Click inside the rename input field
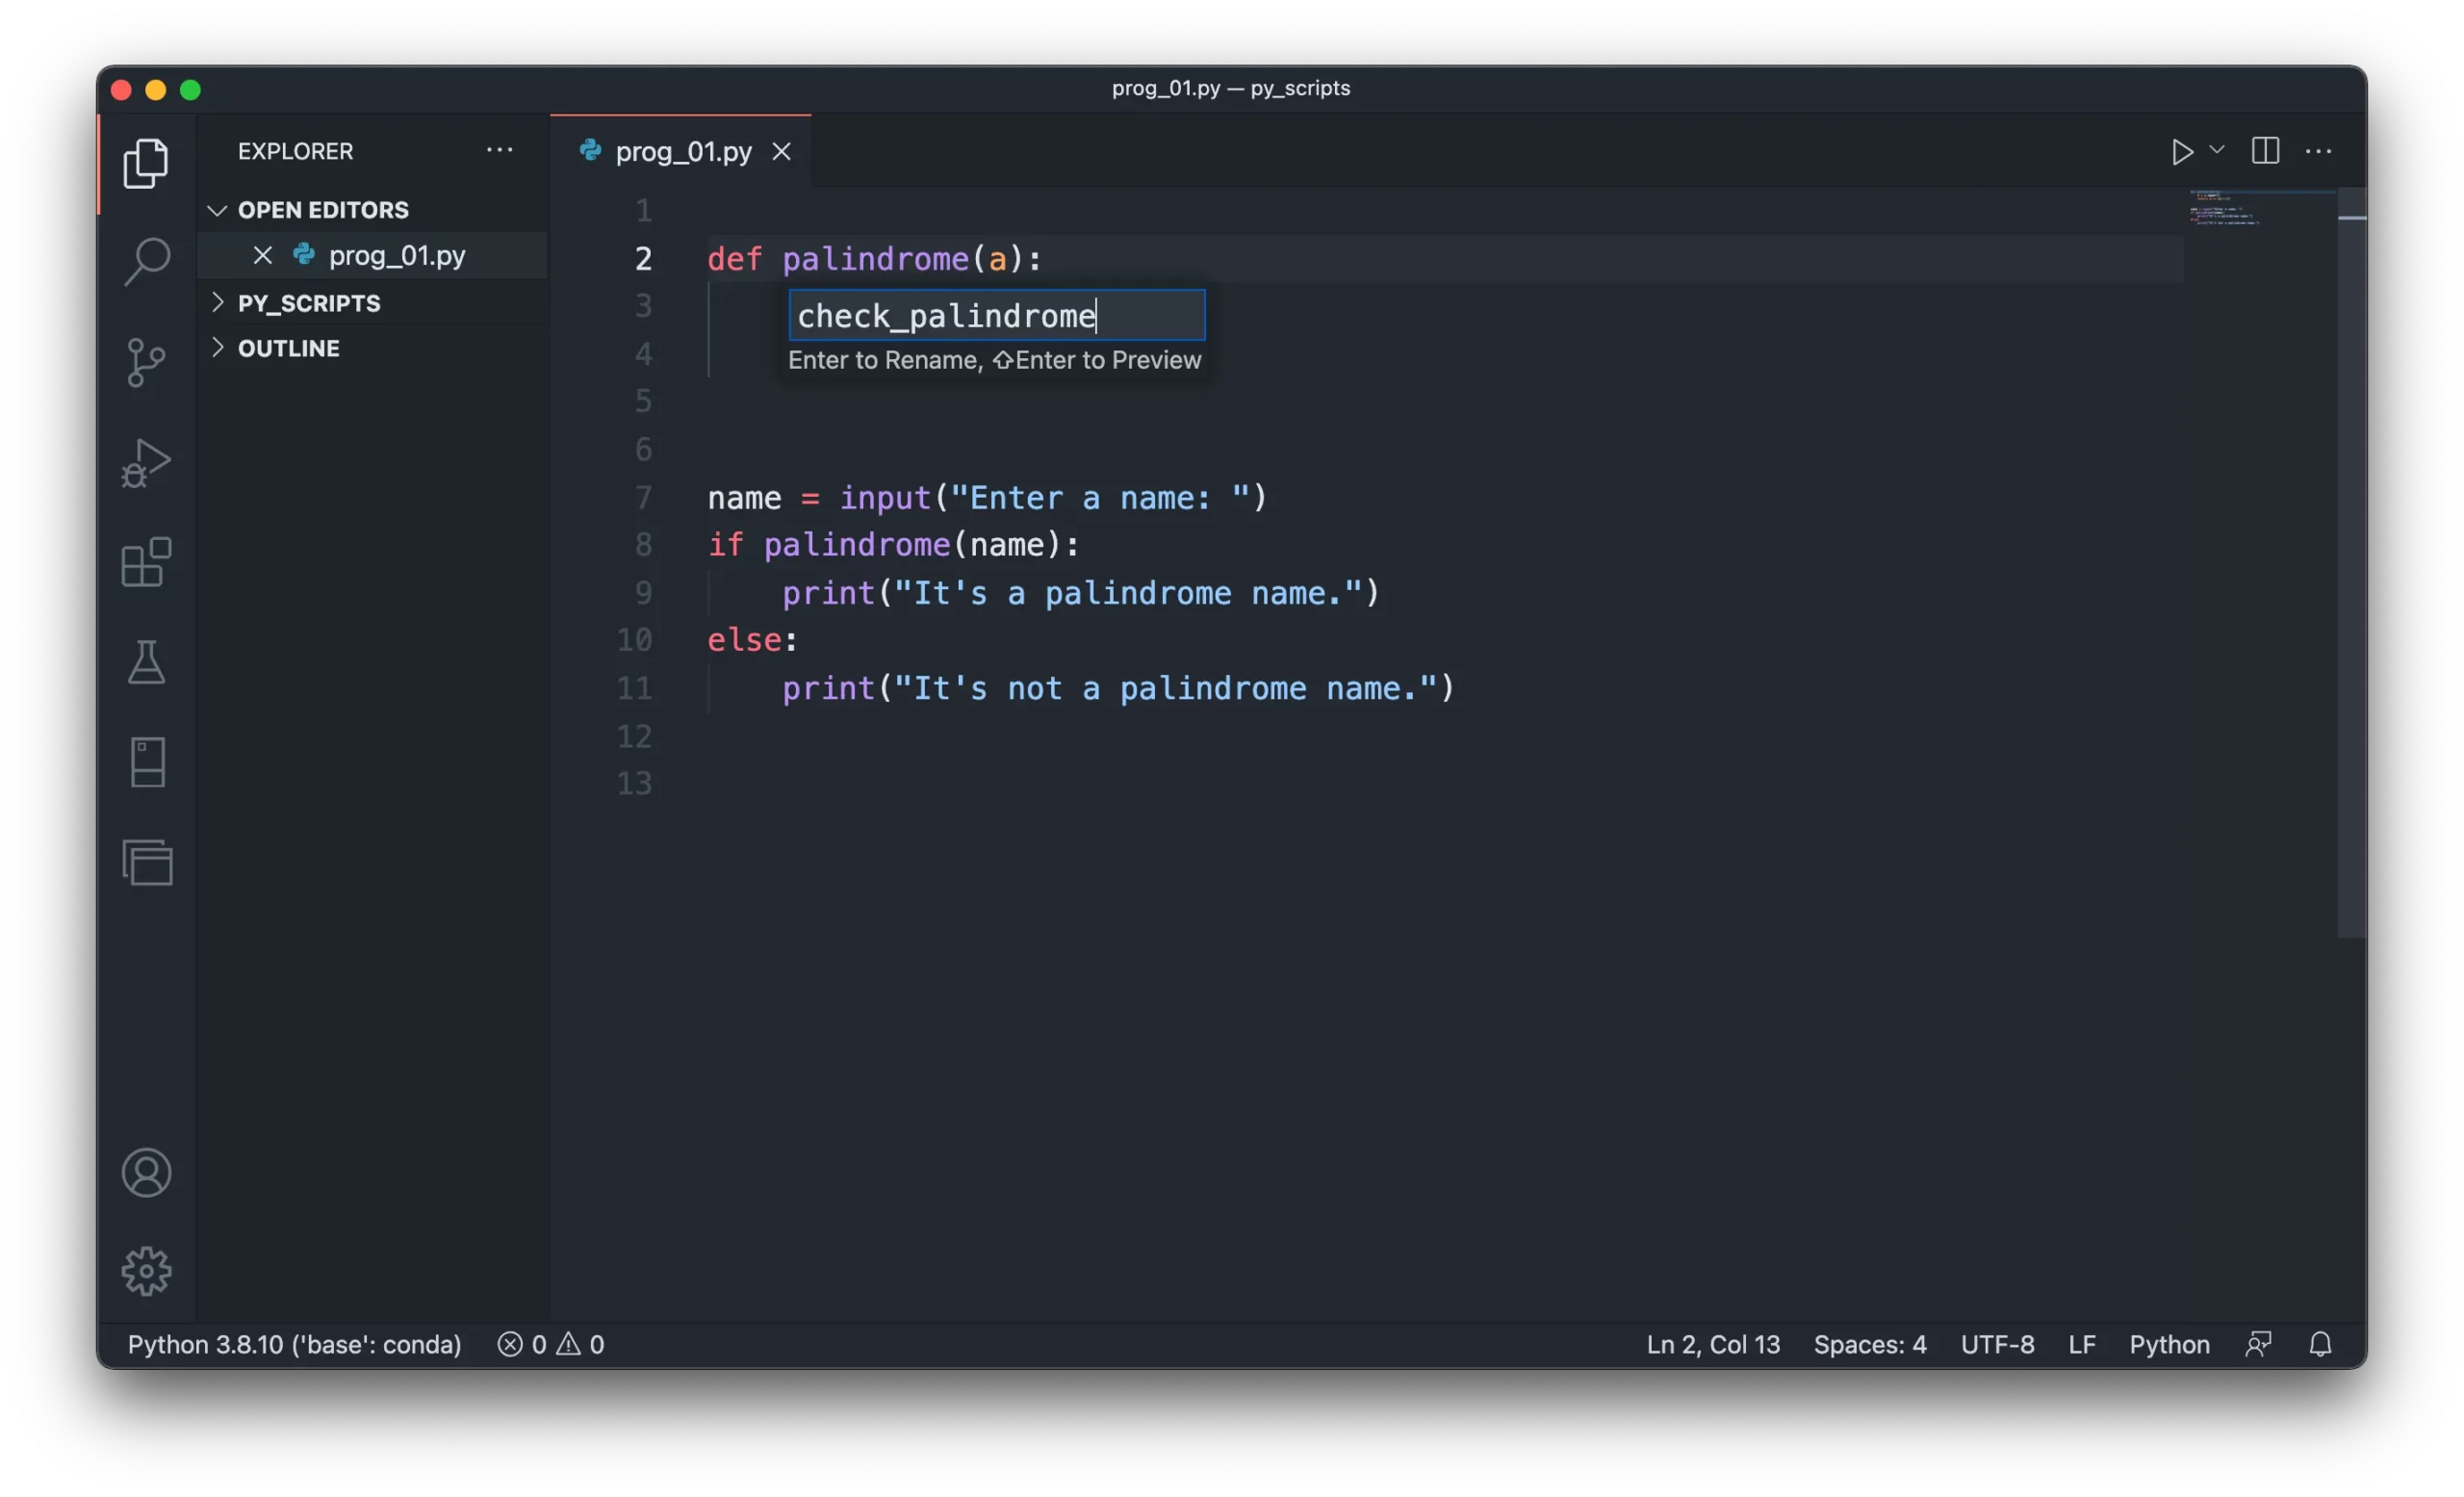 tap(996, 316)
